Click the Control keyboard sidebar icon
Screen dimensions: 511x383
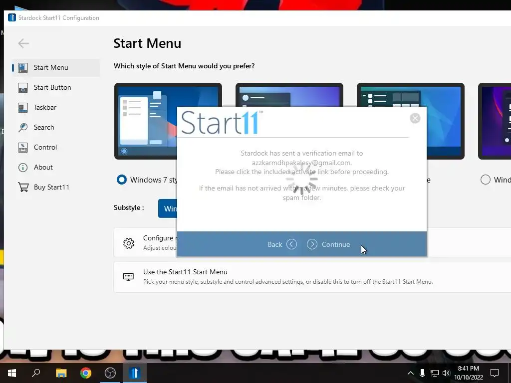tap(23, 147)
